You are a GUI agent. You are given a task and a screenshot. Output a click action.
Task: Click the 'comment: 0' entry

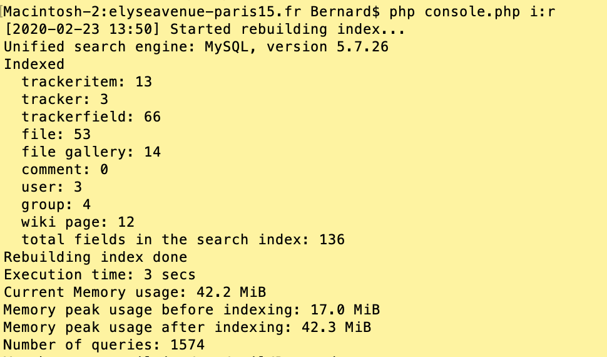(x=65, y=169)
